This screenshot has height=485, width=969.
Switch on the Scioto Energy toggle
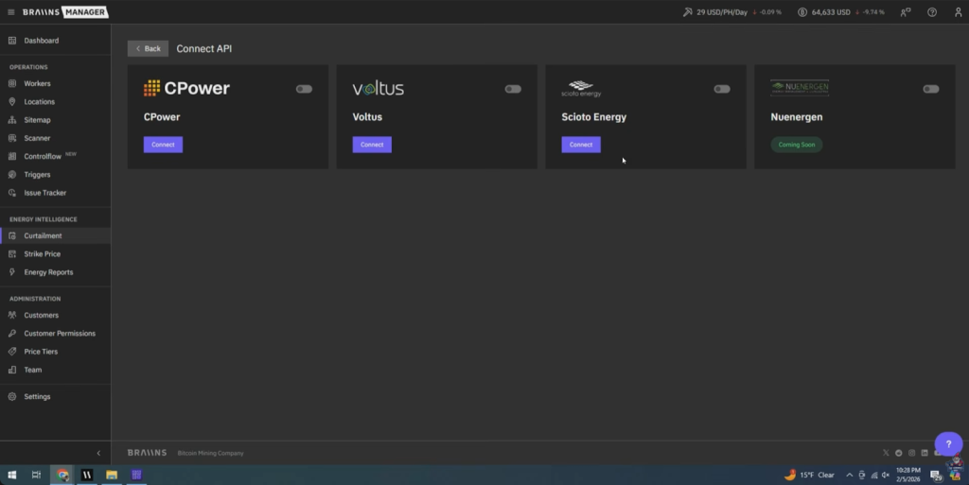coord(722,89)
